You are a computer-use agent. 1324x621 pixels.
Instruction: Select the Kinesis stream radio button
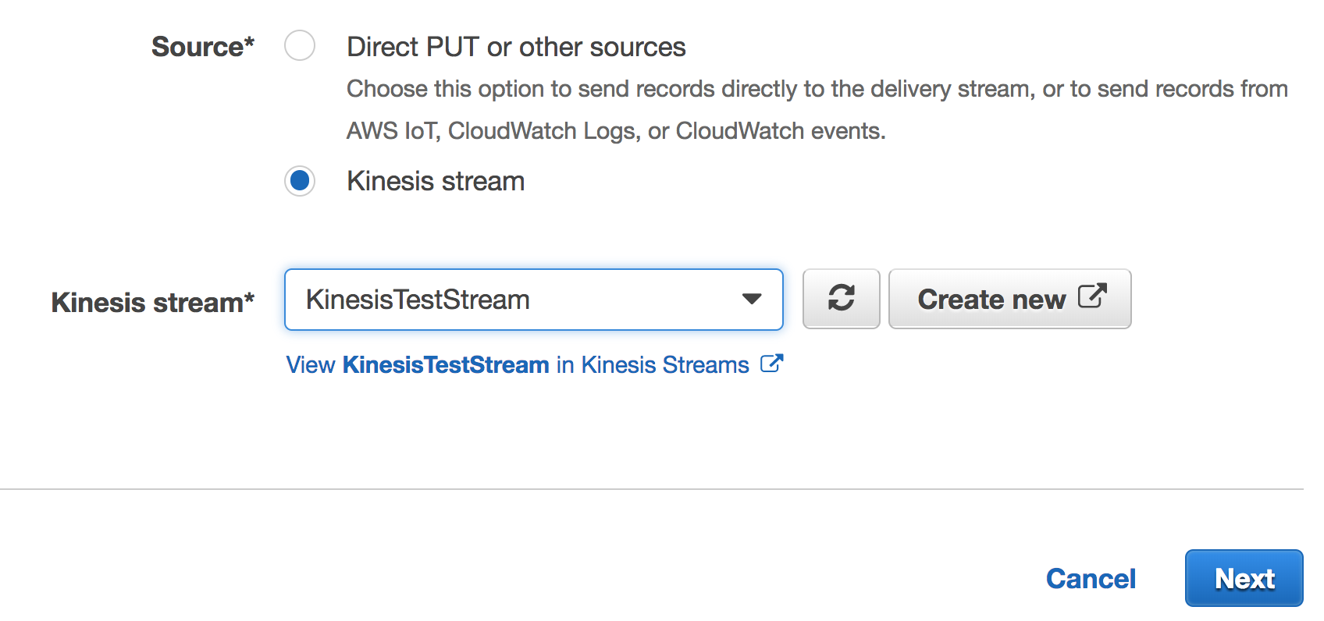[300, 181]
